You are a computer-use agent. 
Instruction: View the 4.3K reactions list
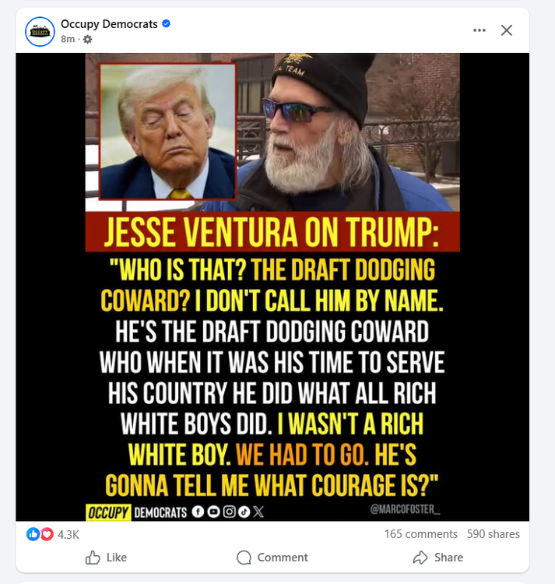(x=68, y=534)
